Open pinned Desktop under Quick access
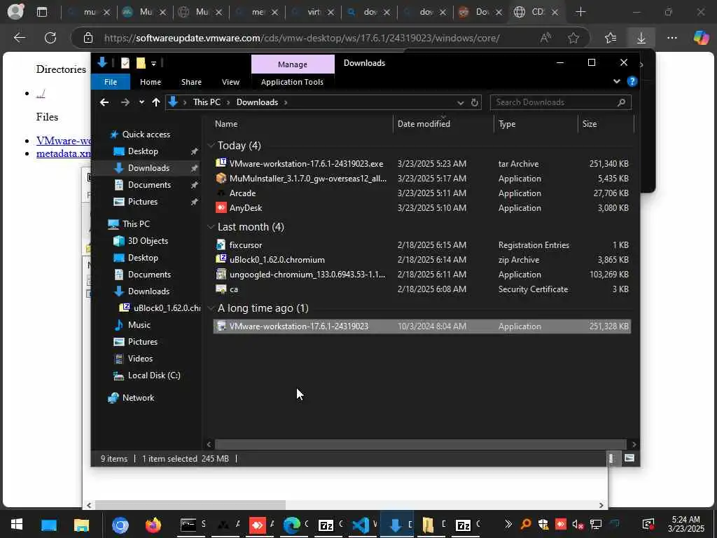This screenshot has height=538, width=717. point(143,151)
